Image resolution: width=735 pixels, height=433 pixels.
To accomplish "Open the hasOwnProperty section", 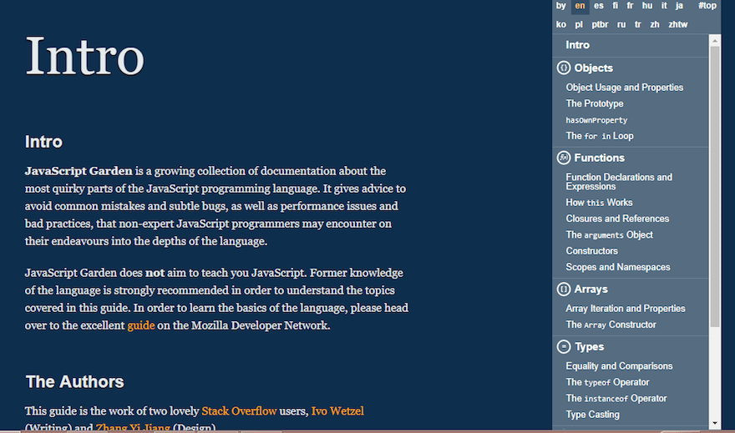I will (x=596, y=120).
